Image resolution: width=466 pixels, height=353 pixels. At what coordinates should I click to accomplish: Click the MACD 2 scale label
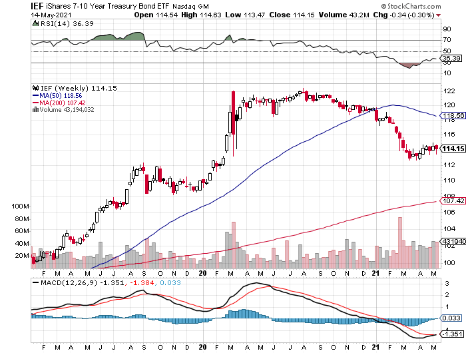click(x=447, y=295)
